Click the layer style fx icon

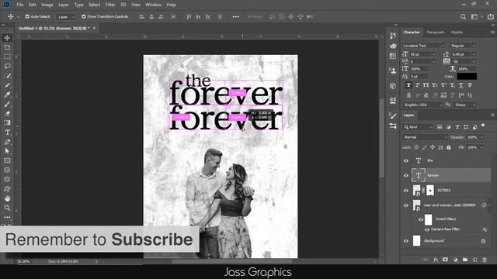coord(436,260)
